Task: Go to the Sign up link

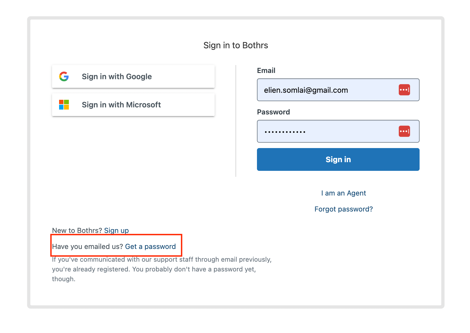Action: 117,230
